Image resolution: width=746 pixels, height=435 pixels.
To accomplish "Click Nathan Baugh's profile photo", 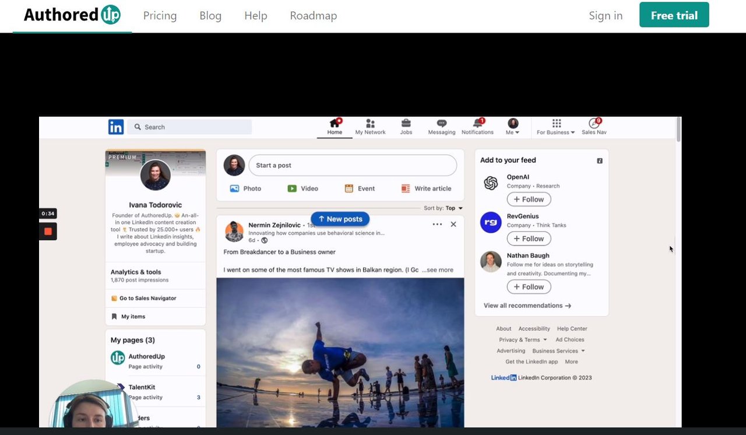I will [x=491, y=262].
